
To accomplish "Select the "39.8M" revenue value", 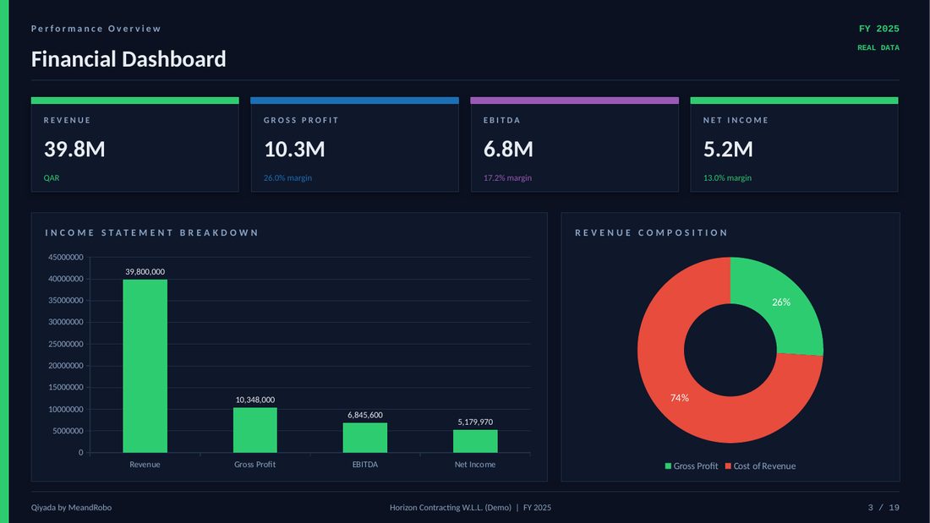I will [74, 149].
